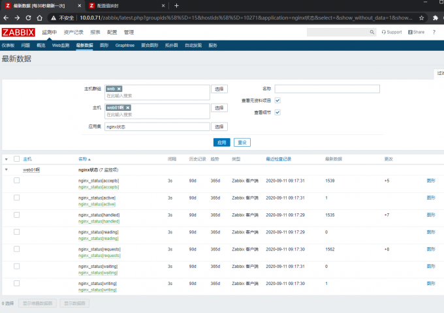Screen dimensions: 444x313
Task: Check the nginx_status[reading] row checkbox
Action: [17, 232]
